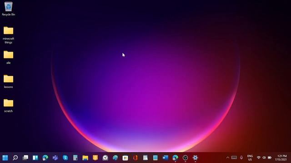The height and width of the screenshot is (163, 291).
Task: Open the Edge icon next to Widgets
Action: click(45, 158)
